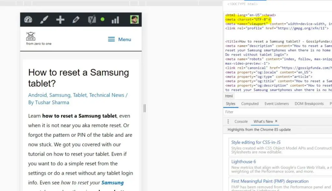
Task: Select the What's New drawer tab
Action: (x=263, y=121)
